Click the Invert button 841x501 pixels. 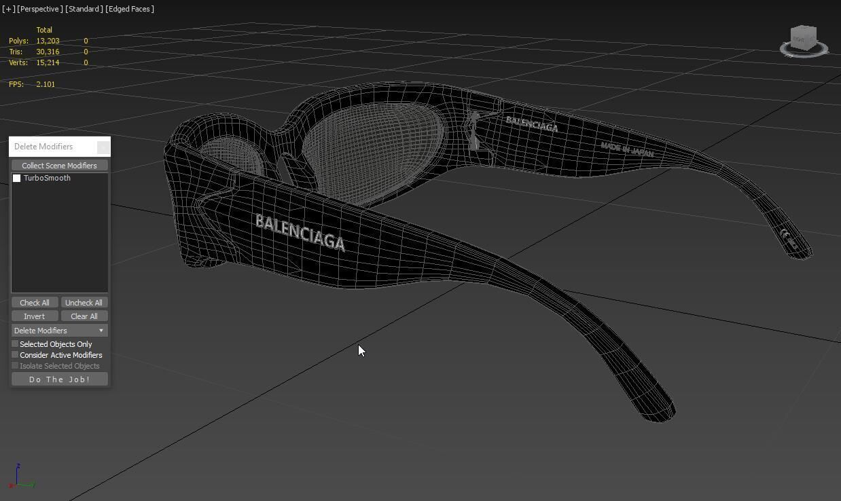[x=35, y=316]
